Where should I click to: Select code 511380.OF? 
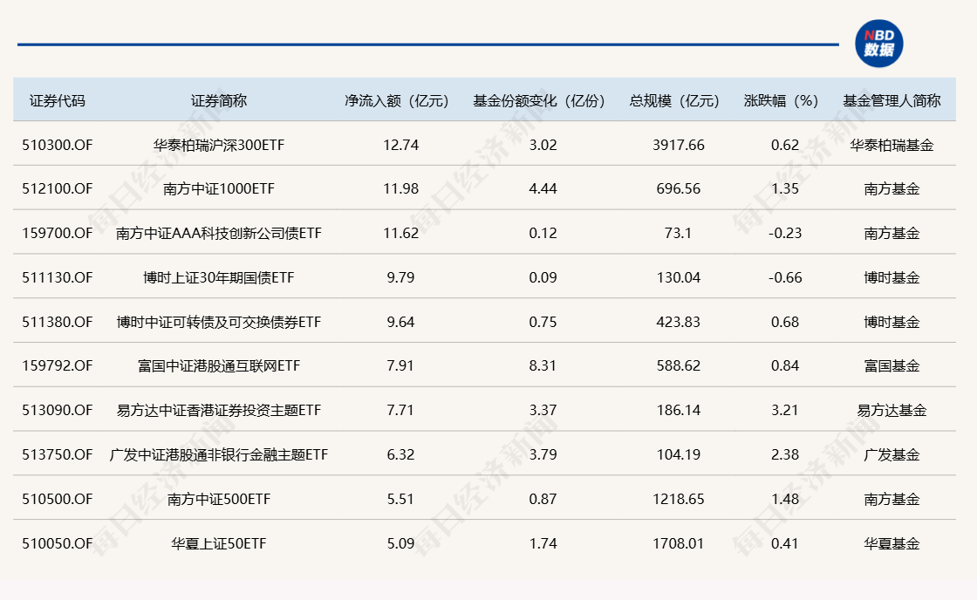pyautogui.click(x=58, y=322)
